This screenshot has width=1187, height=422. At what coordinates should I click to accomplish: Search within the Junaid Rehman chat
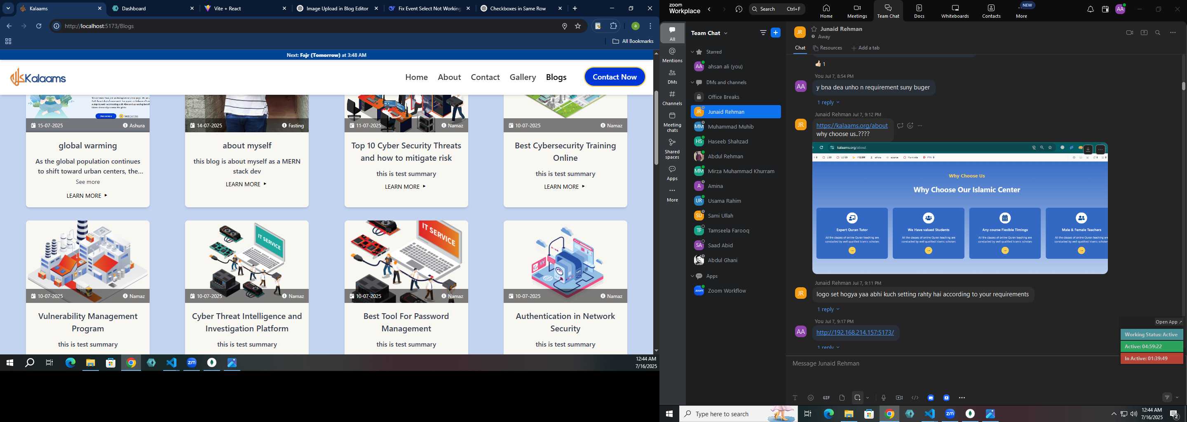point(1158,33)
